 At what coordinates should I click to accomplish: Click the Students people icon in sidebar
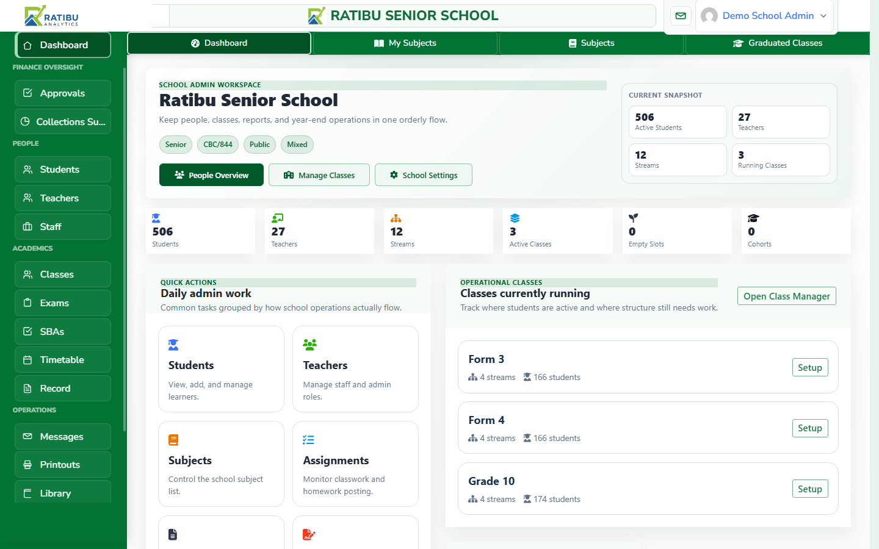tap(27, 170)
